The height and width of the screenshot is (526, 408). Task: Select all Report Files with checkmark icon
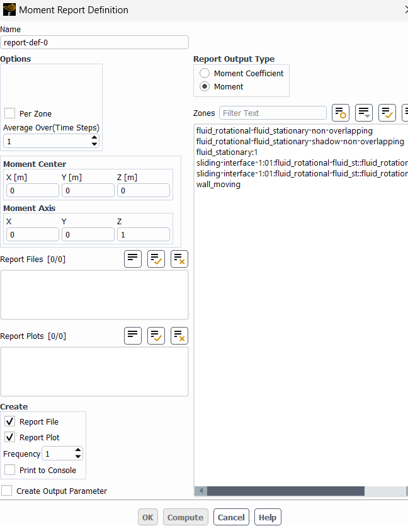(156, 259)
